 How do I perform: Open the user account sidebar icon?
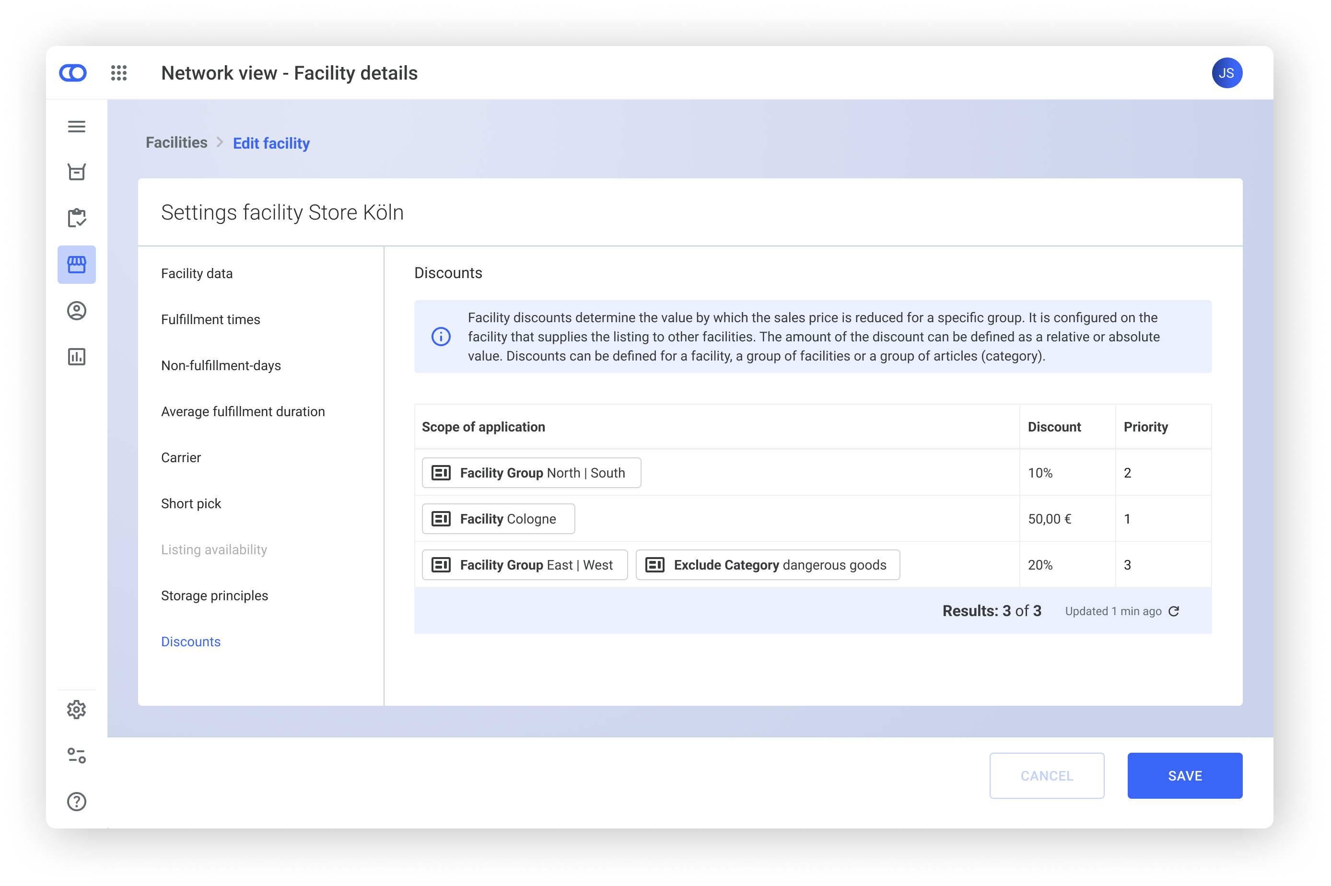[x=76, y=311]
